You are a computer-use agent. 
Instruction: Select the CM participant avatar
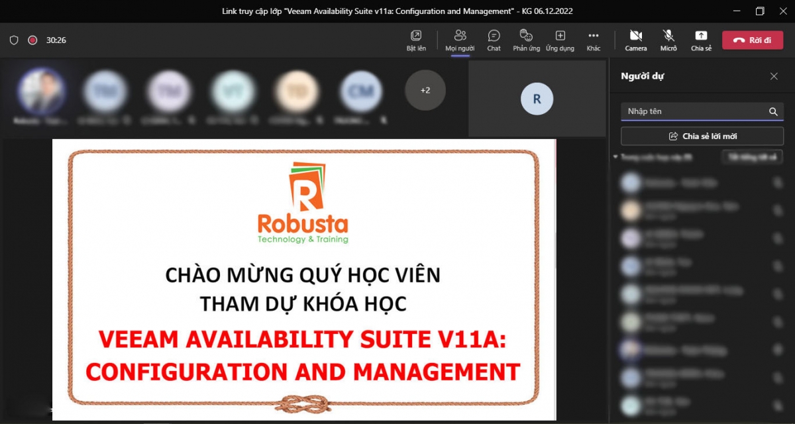click(361, 91)
